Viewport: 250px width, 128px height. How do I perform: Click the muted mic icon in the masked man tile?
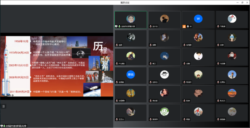tap(218, 64)
